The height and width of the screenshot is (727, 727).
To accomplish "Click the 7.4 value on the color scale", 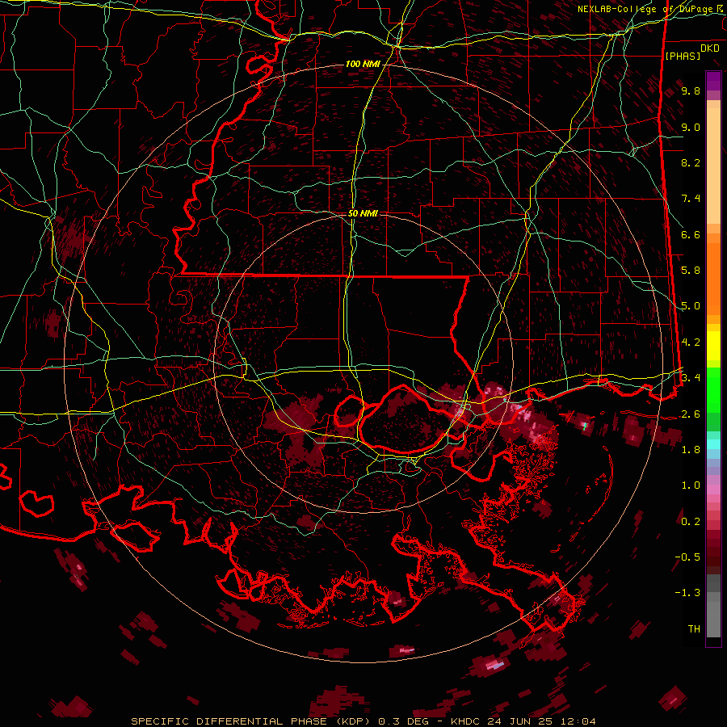I will click(x=691, y=199).
